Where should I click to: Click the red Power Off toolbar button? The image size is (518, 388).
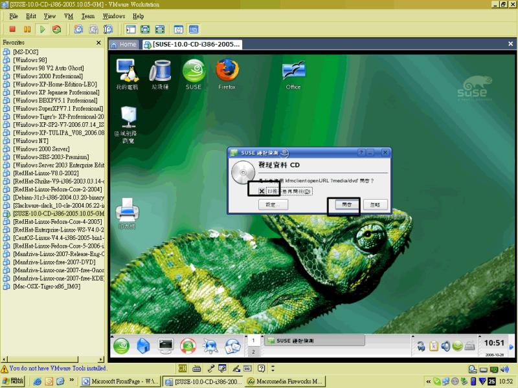click(x=12, y=29)
